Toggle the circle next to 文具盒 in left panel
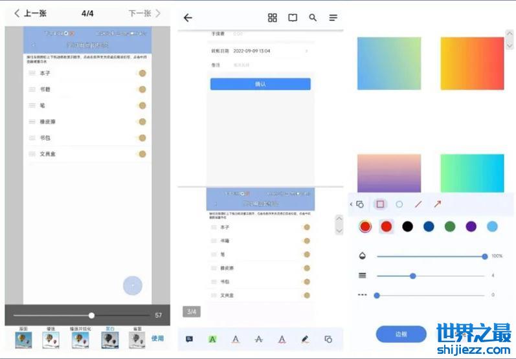This screenshot has height=359, width=516. click(142, 154)
